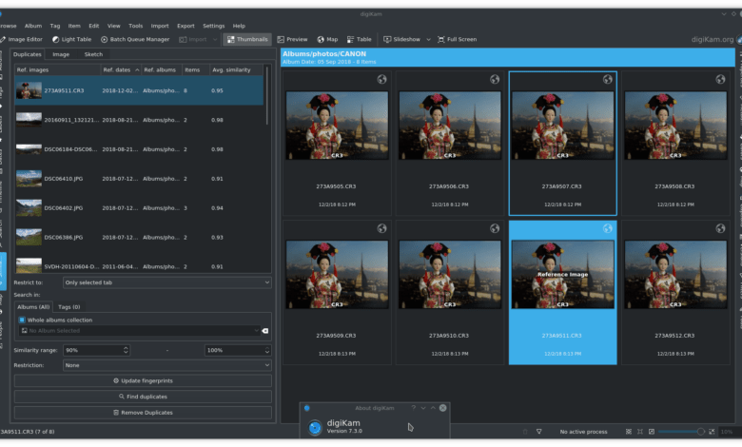Sort by the Ref. dates column header
Viewport: 742px width, 447px height.
click(x=121, y=69)
